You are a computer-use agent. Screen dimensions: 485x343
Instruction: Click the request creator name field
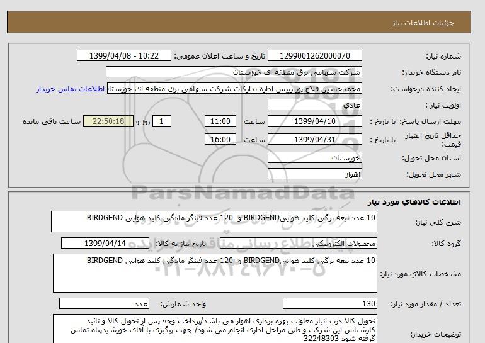pyautogui.click(x=234, y=89)
